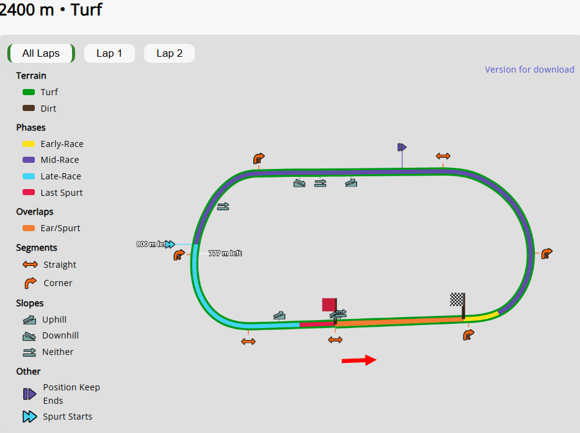
Task: Click the neither-slope icon on the top straight
Action: (321, 183)
